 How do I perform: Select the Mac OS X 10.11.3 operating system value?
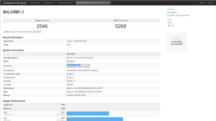[80, 58]
